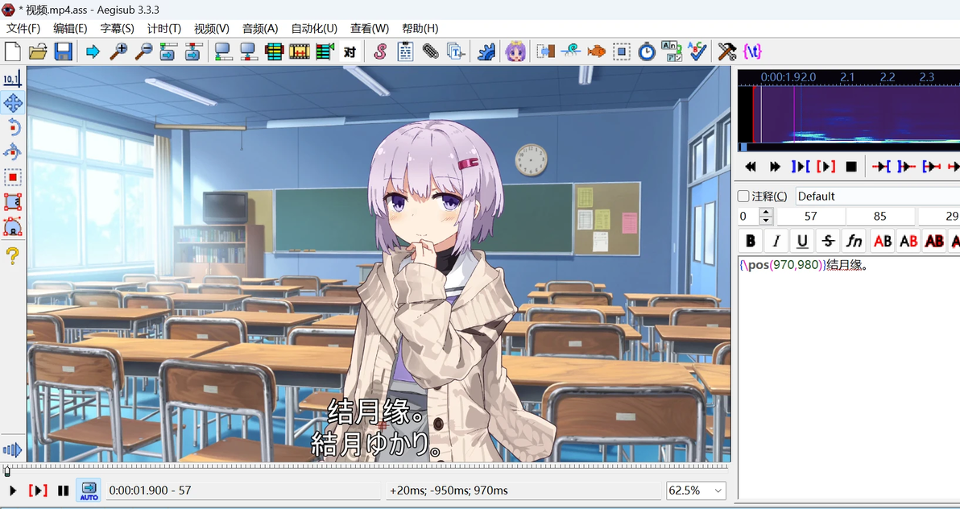Viewport: 960px width, 509px height.
Task: Zoom video in with magnifier plus
Action: click(x=118, y=52)
